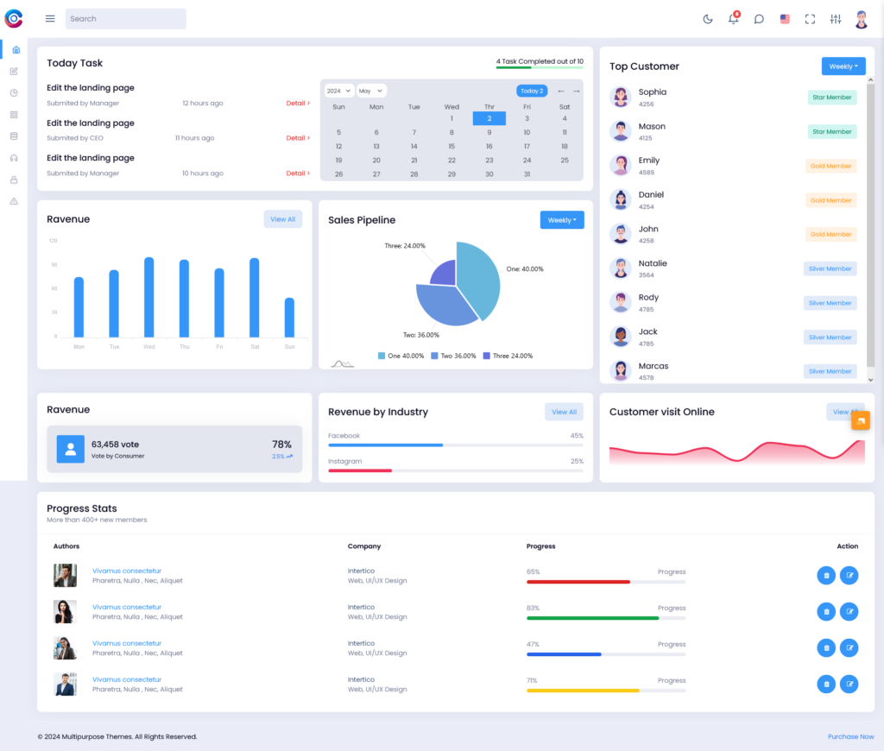
Task: Open the Weekly dropdown on Sales Pipeline
Action: (562, 219)
